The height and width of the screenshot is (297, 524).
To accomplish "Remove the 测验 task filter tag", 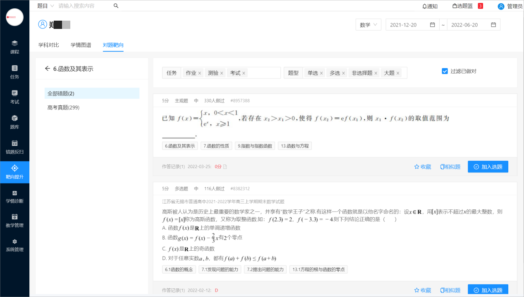I will pyautogui.click(x=221, y=73).
